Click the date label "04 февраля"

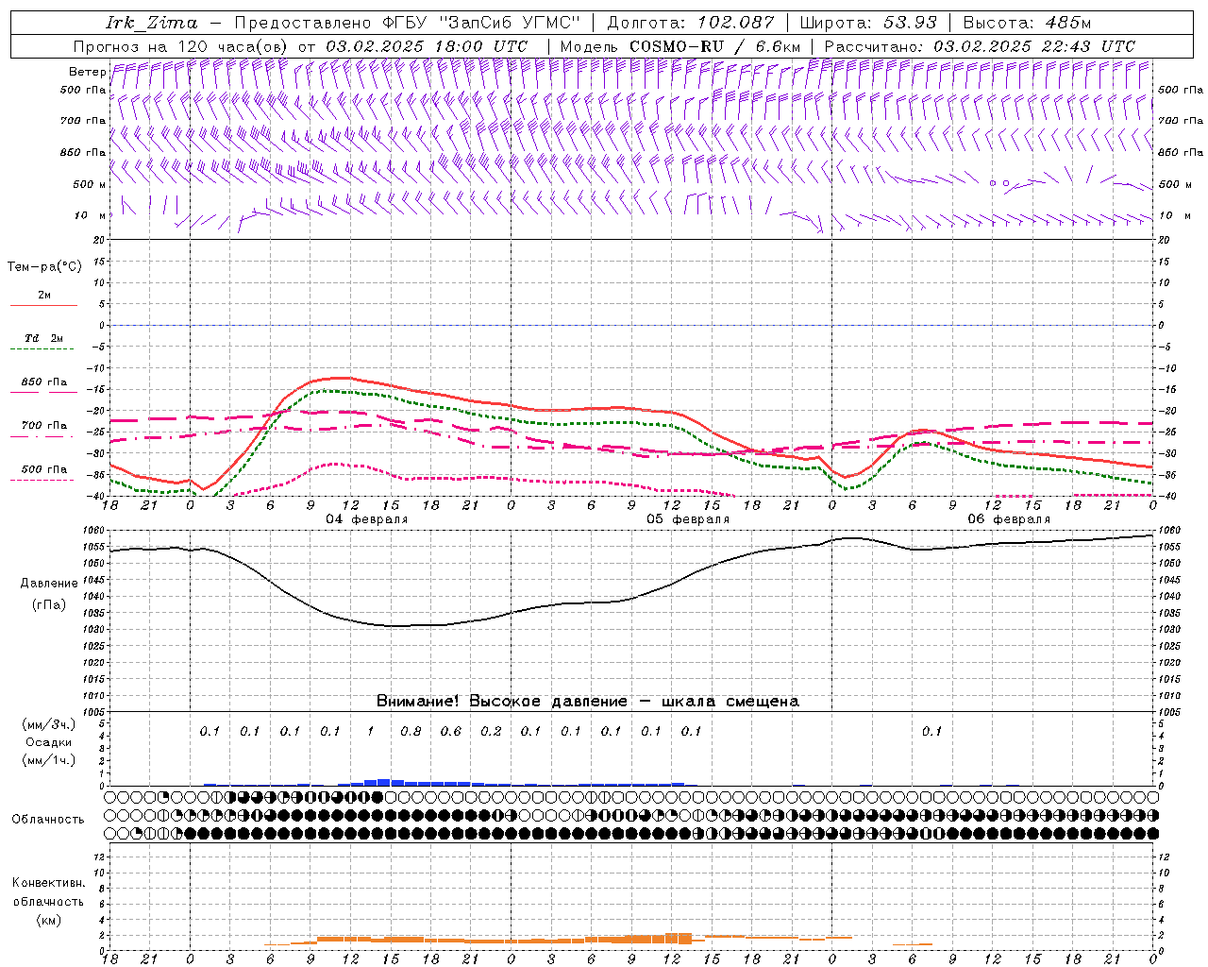click(x=367, y=519)
